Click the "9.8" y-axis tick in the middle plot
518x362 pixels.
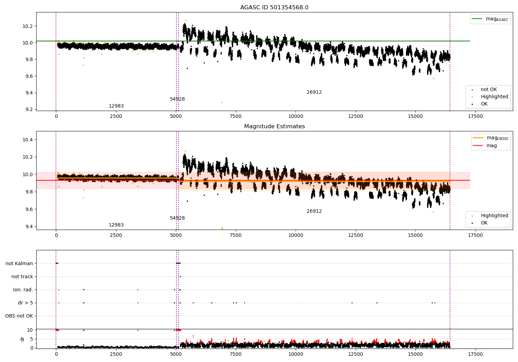pos(29,192)
